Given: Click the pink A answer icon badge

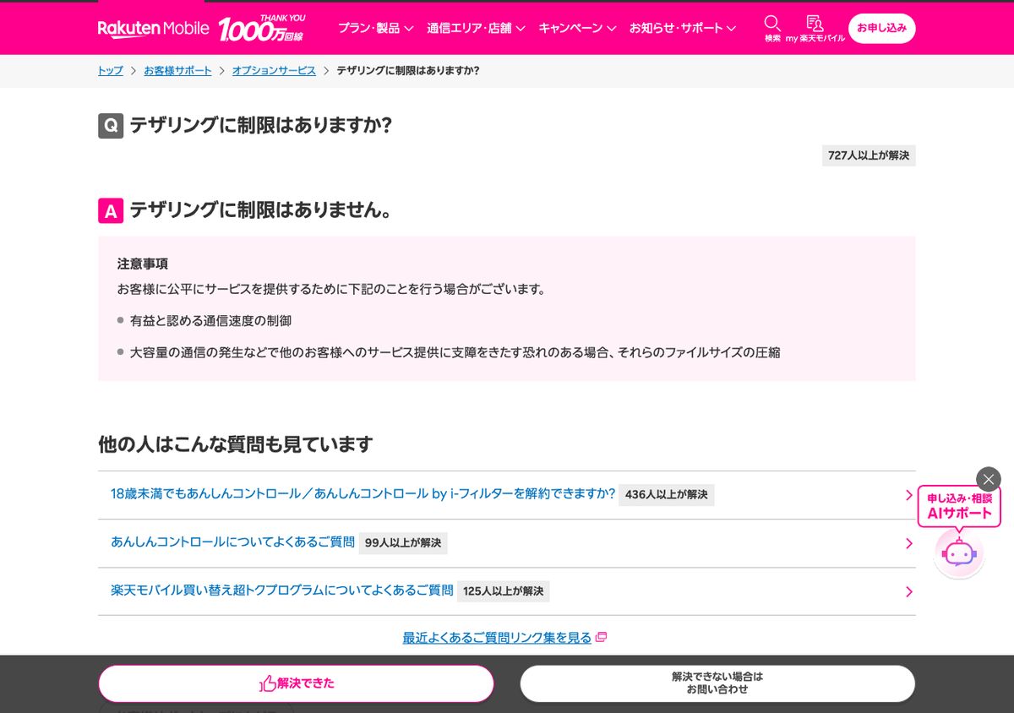Looking at the screenshot, I should 111,210.
